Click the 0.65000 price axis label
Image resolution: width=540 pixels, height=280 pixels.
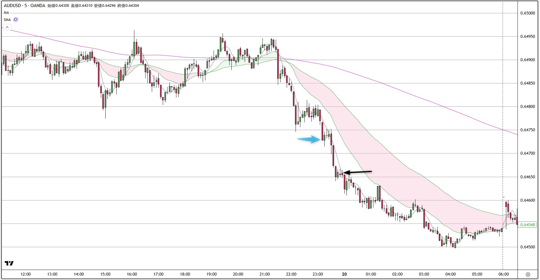click(x=528, y=13)
